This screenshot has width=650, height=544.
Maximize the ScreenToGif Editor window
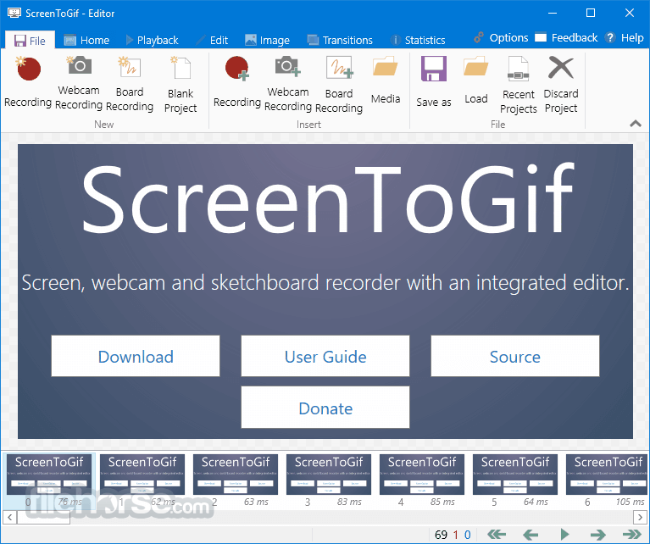(591, 13)
